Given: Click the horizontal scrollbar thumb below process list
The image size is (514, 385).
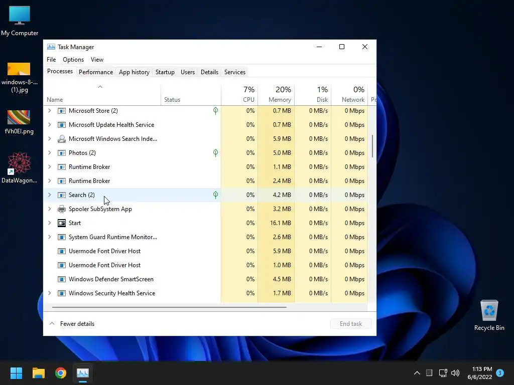Looking at the screenshot, I should [169, 307].
